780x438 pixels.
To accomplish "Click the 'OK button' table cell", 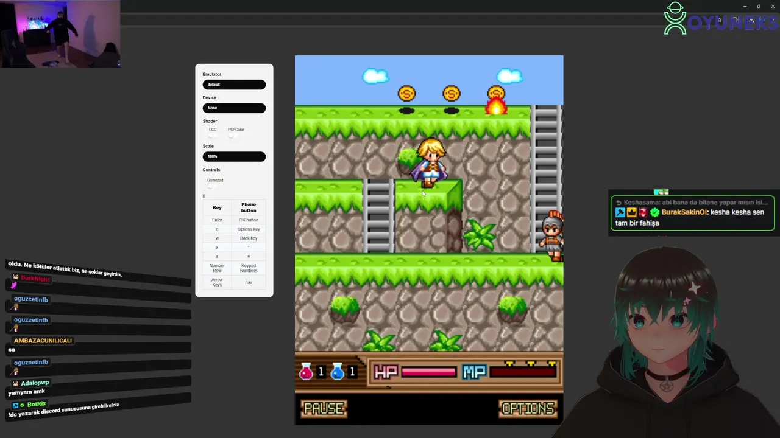I will click(249, 220).
